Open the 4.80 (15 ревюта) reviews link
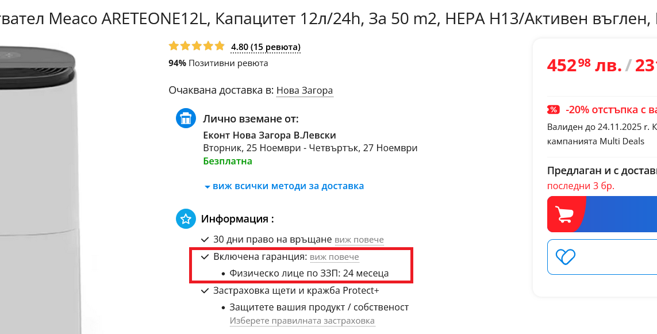The height and width of the screenshot is (334, 657). click(x=266, y=47)
